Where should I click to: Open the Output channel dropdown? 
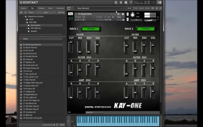pos(85,17)
